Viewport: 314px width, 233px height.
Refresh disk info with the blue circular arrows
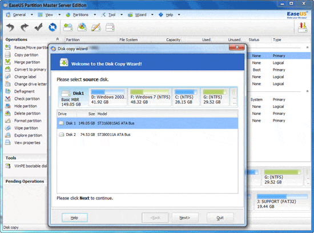53,27
